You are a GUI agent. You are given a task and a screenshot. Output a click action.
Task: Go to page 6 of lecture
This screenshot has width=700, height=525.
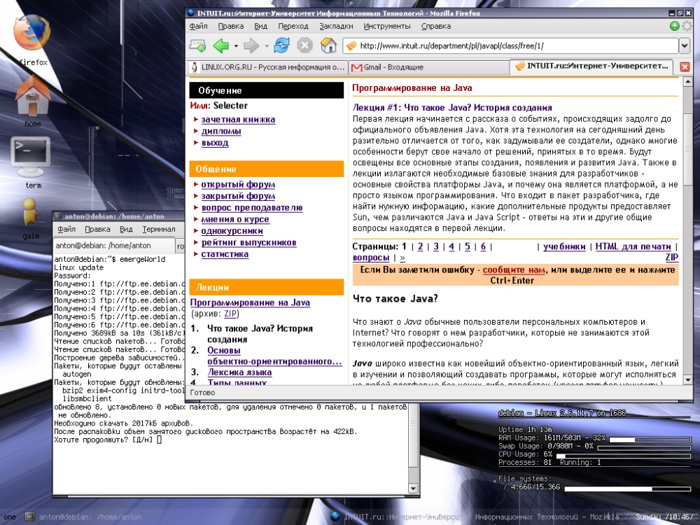pyautogui.click(x=483, y=246)
